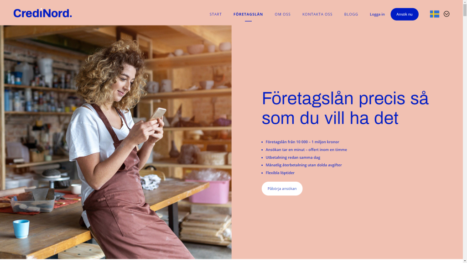Expand the language chevron dropdown
The height and width of the screenshot is (263, 467).
(446, 14)
